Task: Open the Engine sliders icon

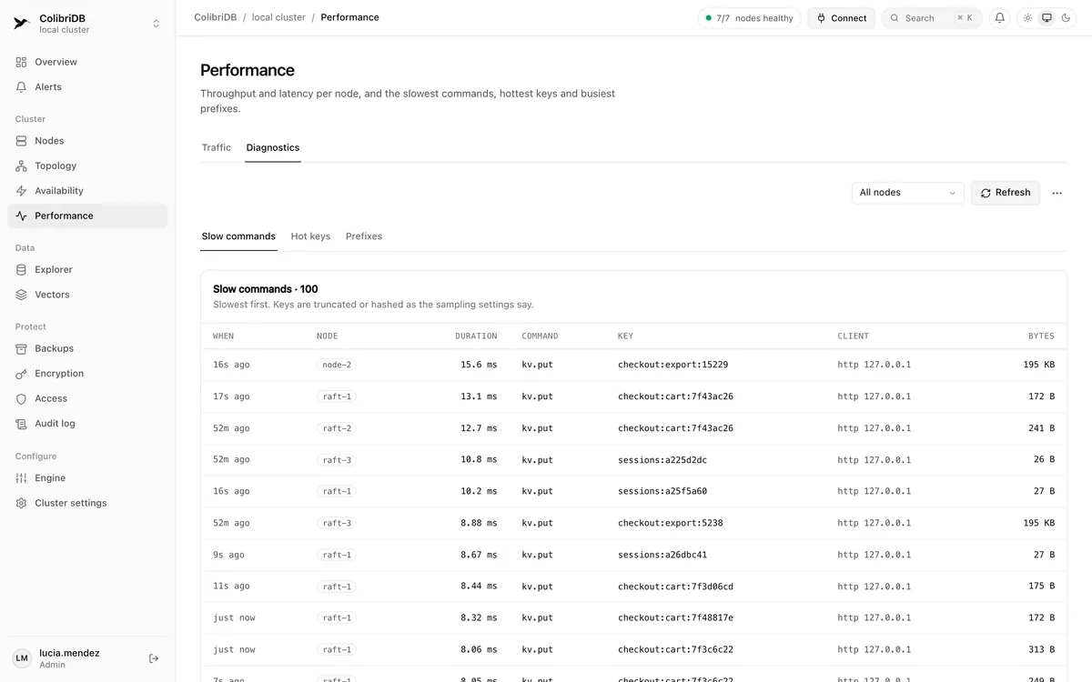Action: [x=21, y=478]
